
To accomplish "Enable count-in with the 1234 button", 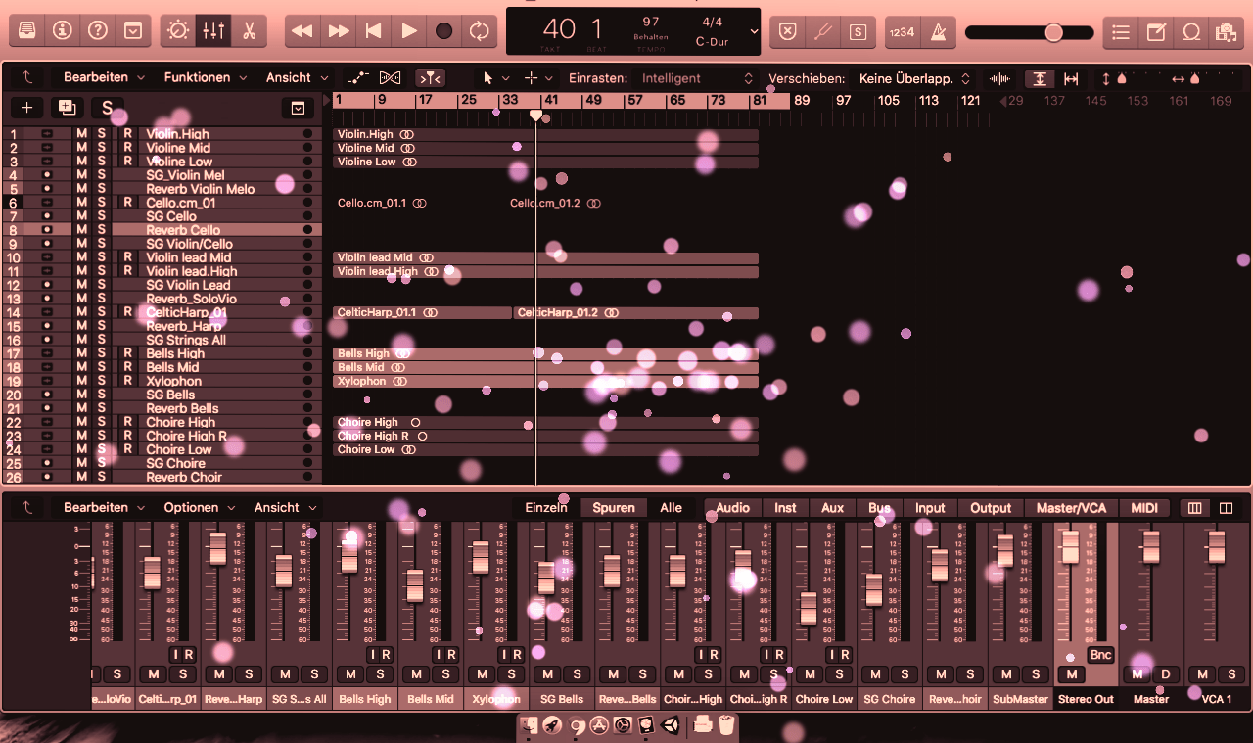I will (x=902, y=31).
